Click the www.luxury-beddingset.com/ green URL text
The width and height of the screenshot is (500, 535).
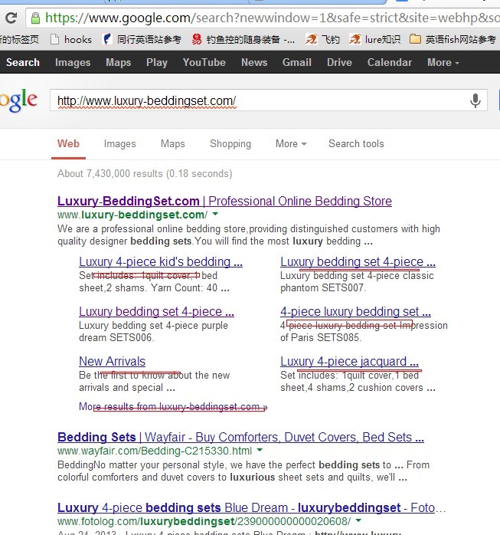[x=132, y=215]
